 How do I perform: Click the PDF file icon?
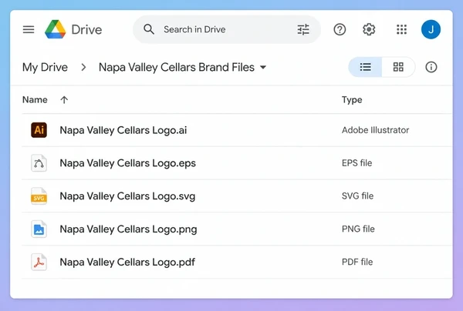click(39, 262)
